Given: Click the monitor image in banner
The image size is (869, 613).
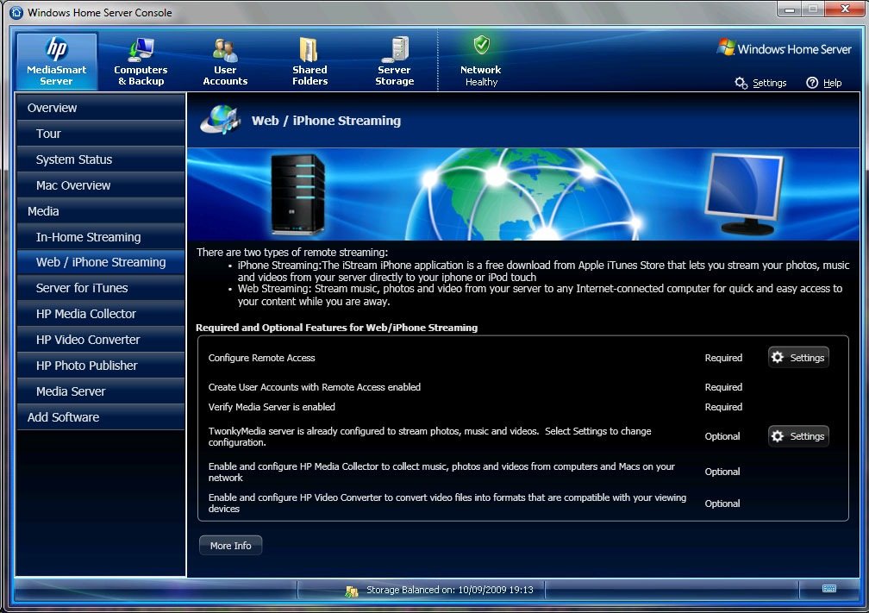Looking at the screenshot, I should (744, 194).
